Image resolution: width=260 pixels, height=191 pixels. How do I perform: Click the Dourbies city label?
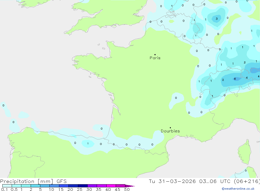point(170,131)
